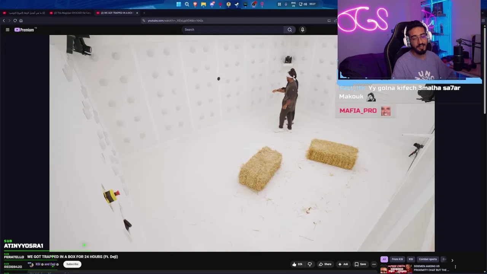Click the video title text

[73, 257]
